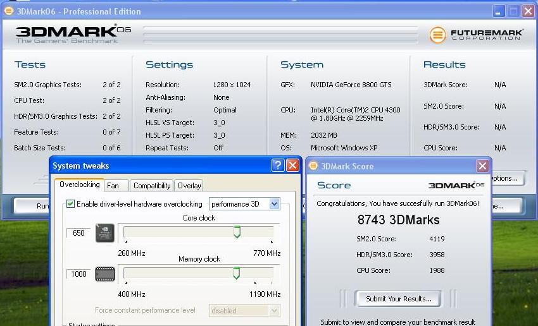Image resolution: width=538 pixels, height=326 pixels.
Task: Open the Overlay tab
Action: [189, 186]
